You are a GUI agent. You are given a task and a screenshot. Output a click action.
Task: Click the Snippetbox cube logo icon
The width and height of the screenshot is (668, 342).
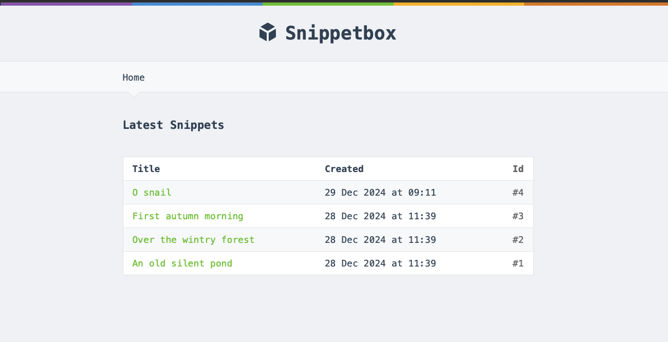[x=268, y=32]
